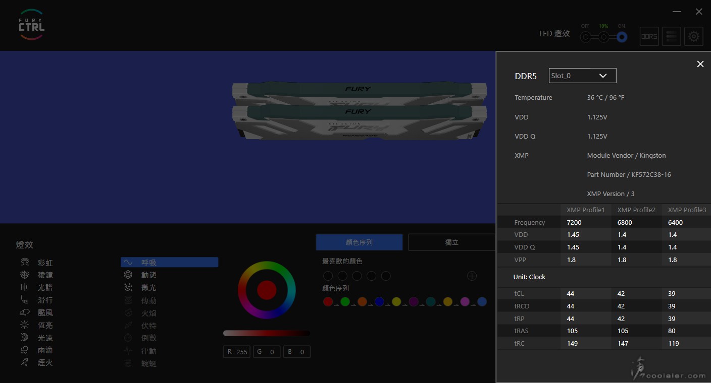Pick the 動態 dynamic lighting effect
This screenshot has height=383, width=711.
(140, 275)
